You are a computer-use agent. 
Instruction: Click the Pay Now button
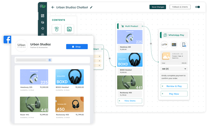point(174,94)
